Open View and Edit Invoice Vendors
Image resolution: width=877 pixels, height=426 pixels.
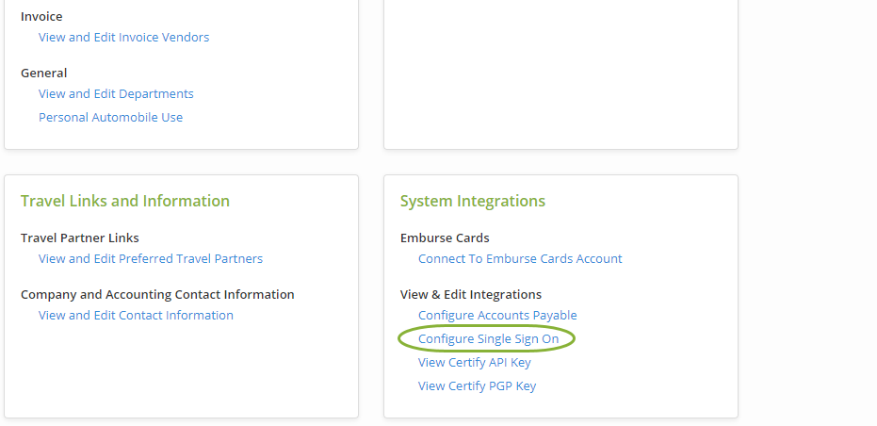123,38
